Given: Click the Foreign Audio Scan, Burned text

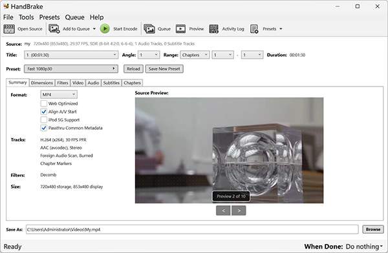Looking at the screenshot, I should click(67, 156).
